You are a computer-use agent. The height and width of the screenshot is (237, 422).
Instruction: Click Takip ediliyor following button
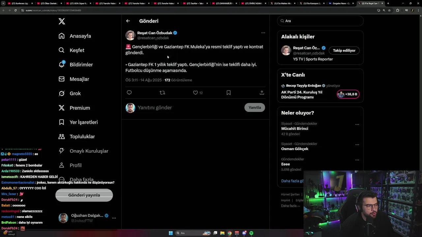(344, 50)
